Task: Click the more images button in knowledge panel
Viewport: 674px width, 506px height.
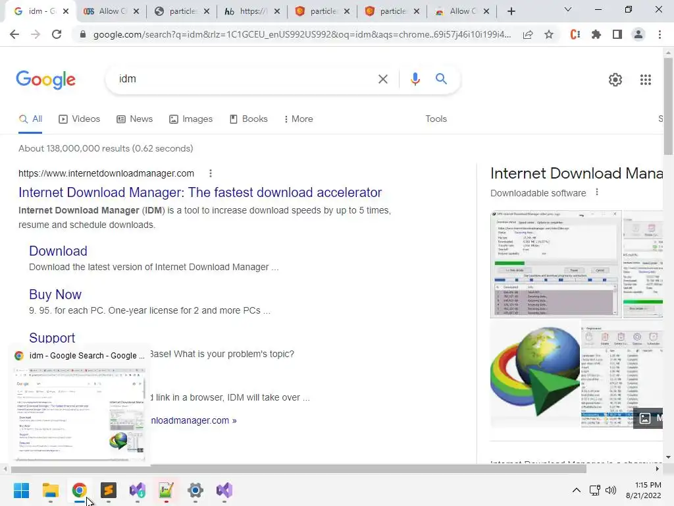Action: click(x=648, y=418)
